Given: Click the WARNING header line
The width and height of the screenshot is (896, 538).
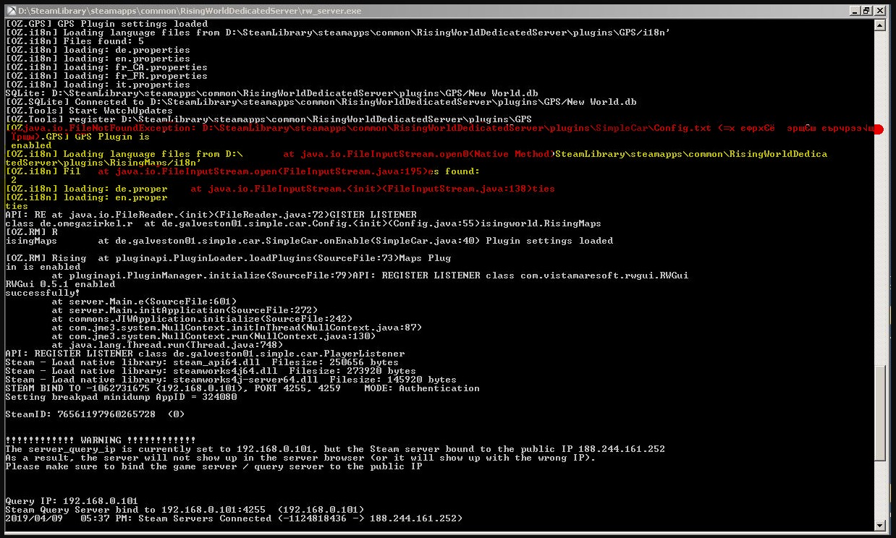Looking at the screenshot, I should coord(100,440).
